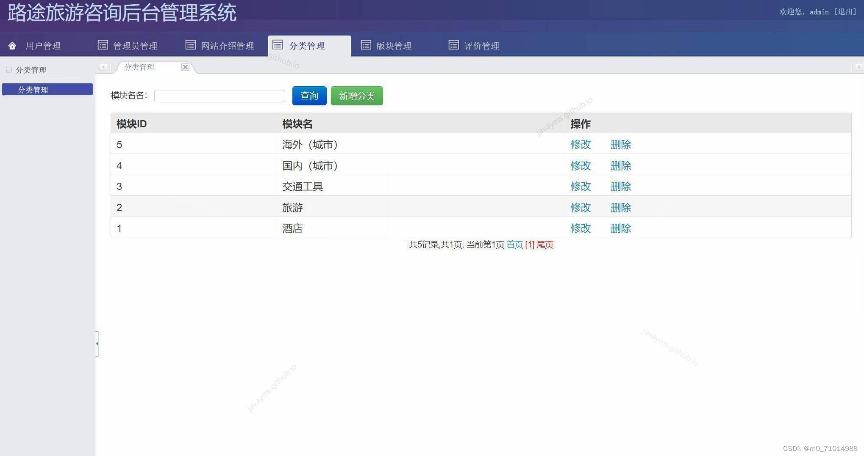864x456 pixels.
Task: Open the 评价管理 menu
Action: point(482,46)
